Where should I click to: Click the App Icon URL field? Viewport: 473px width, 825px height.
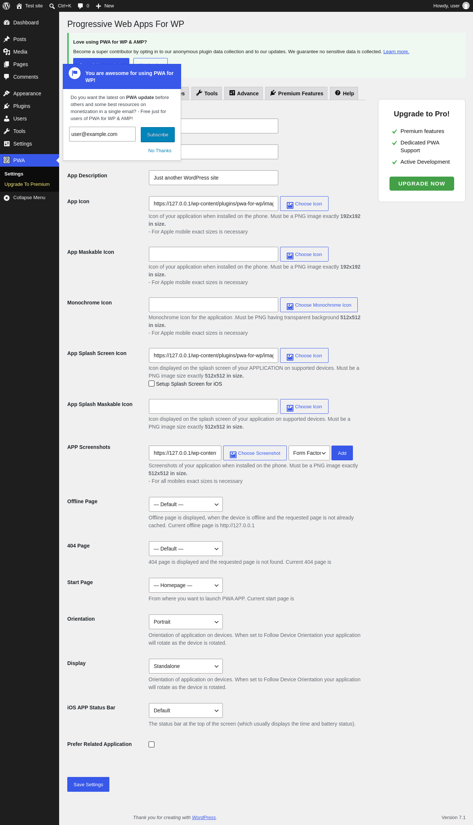pos(214,204)
